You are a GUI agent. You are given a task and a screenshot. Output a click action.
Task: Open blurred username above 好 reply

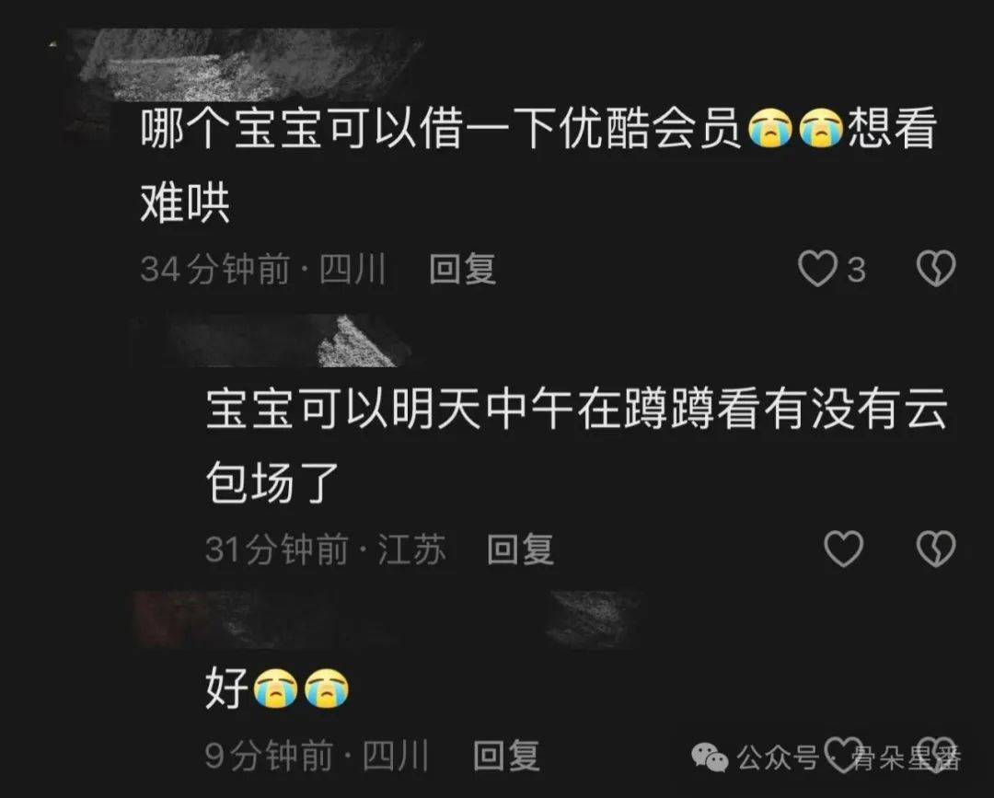[x=387, y=619]
